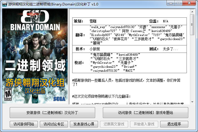Click the scrollbar down arrow in credits pane
198x132 pixels.
192,102
